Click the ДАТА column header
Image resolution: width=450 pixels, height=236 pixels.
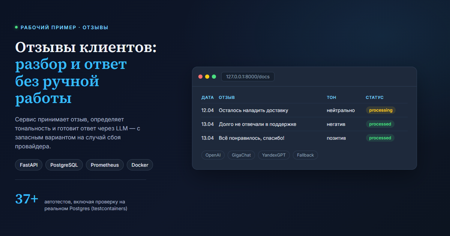207,97
